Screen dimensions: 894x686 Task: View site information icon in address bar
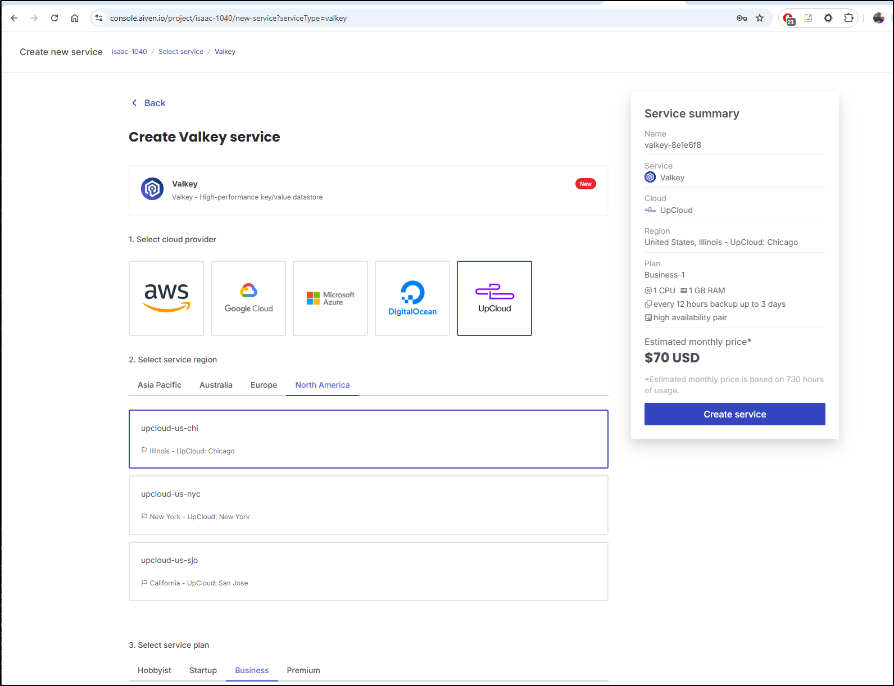tap(99, 18)
